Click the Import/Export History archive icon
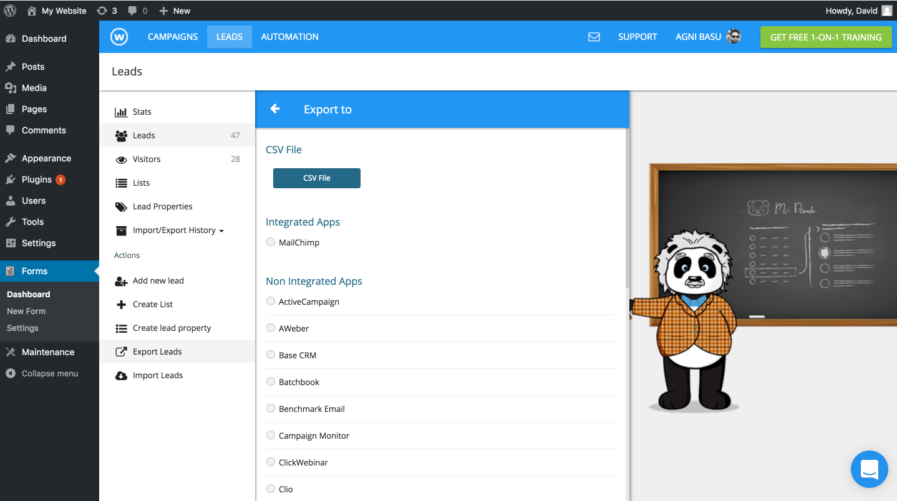 click(122, 231)
